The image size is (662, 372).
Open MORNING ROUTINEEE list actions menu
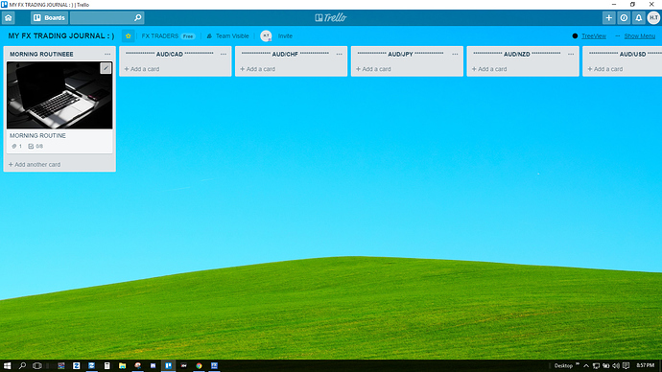(107, 54)
